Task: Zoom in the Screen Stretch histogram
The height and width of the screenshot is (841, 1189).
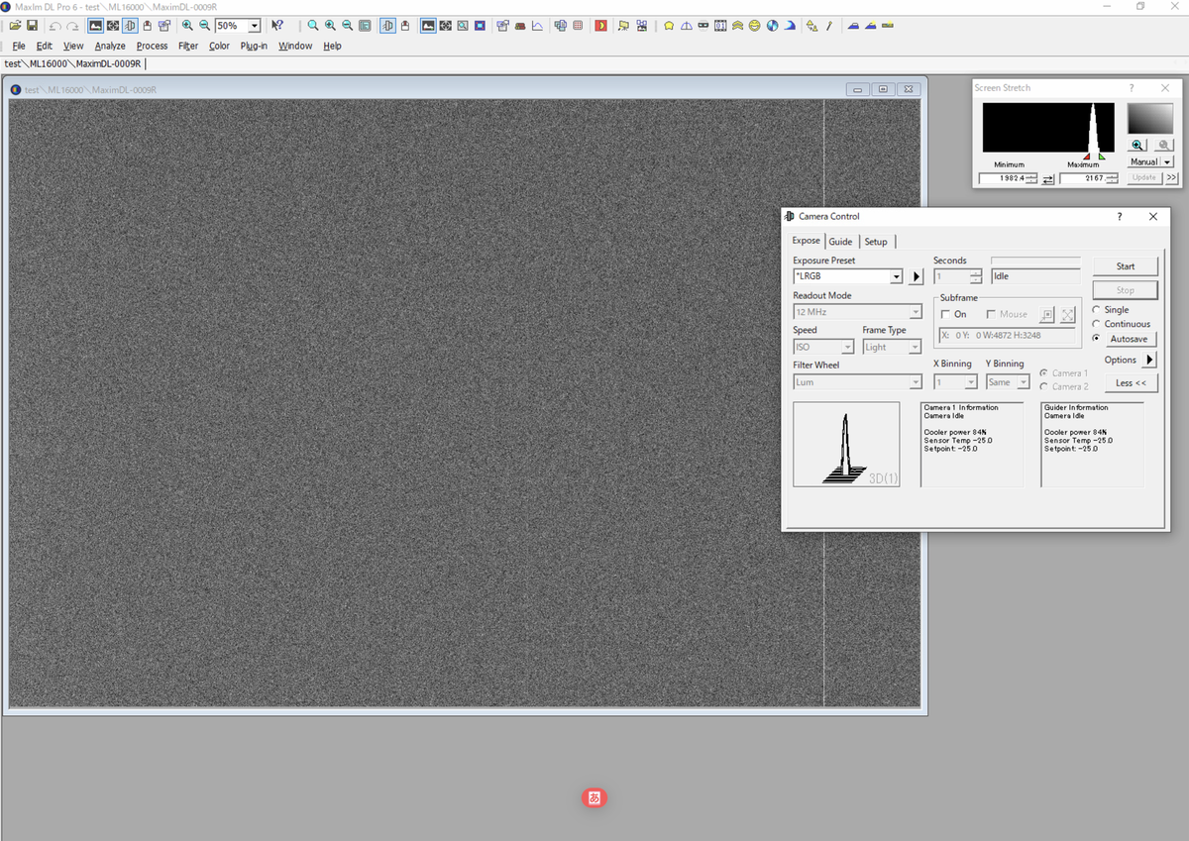Action: pyautogui.click(x=1137, y=145)
